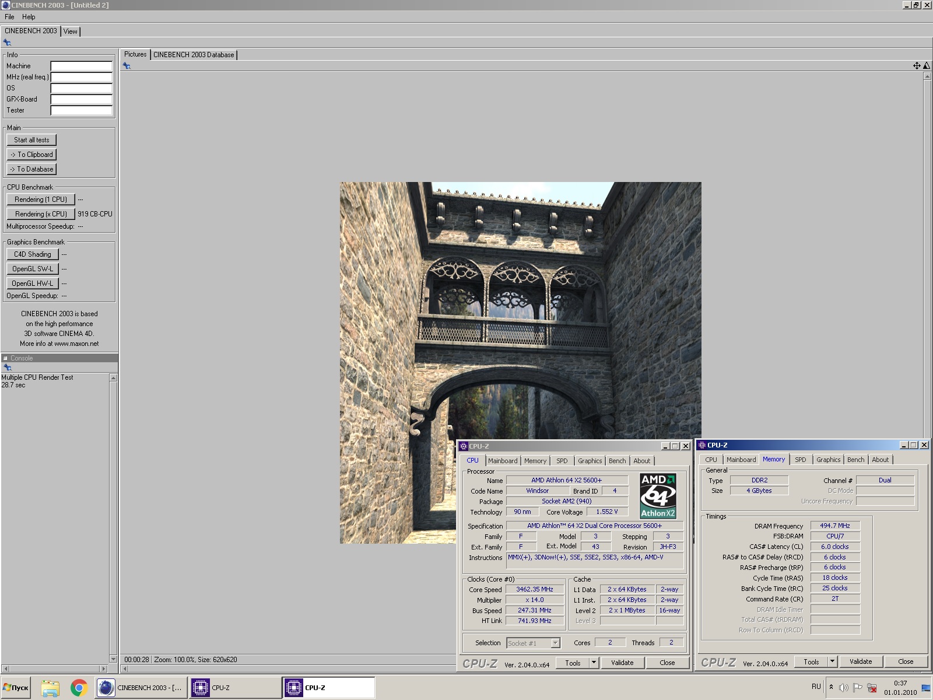Click Close button in right CPU-Z window
The image size is (933, 700).
click(906, 661)
